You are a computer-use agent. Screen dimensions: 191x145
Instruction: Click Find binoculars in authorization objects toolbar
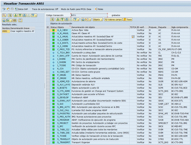pos(67,19)
